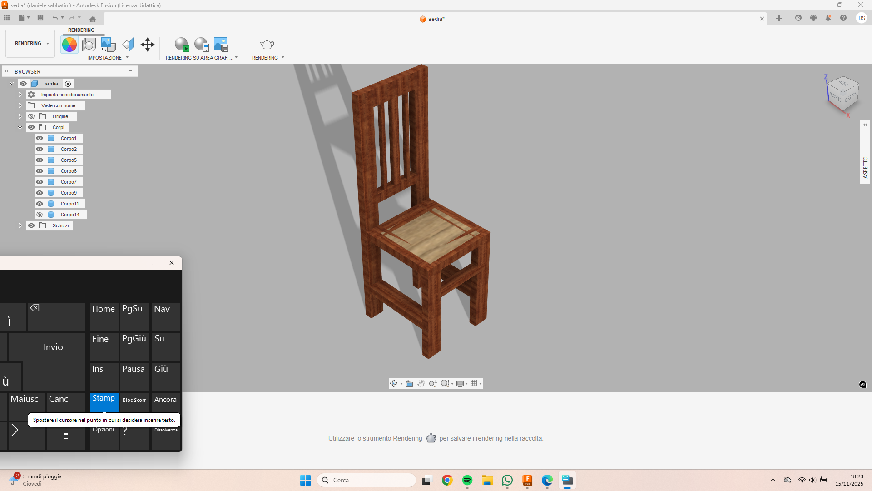The width and height of the screenshot is (872, 491).
Task: Expand the Impostazioni documento tree item
Action: pyautogui.click(x=20, y=94)
